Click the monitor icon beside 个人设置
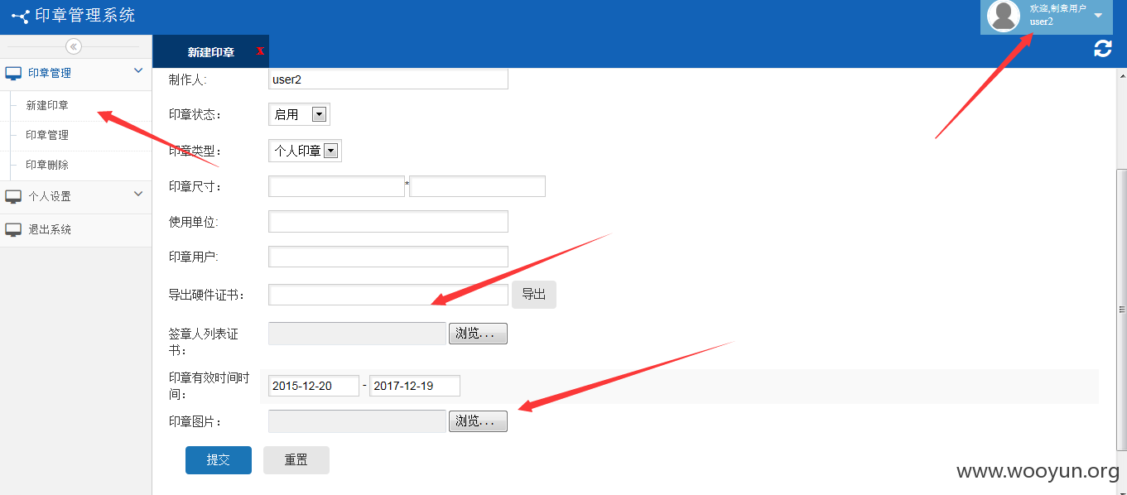Image resolution: width=1127 pixels, height=495 pixels. click(x=13, y=197)
